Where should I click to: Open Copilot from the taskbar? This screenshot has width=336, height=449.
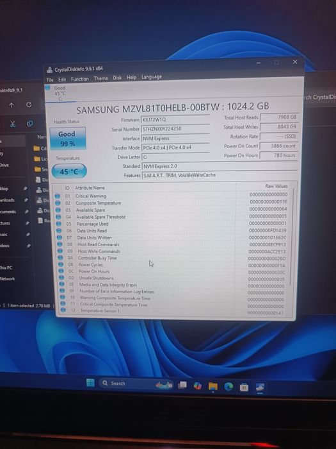click(197, 385)
